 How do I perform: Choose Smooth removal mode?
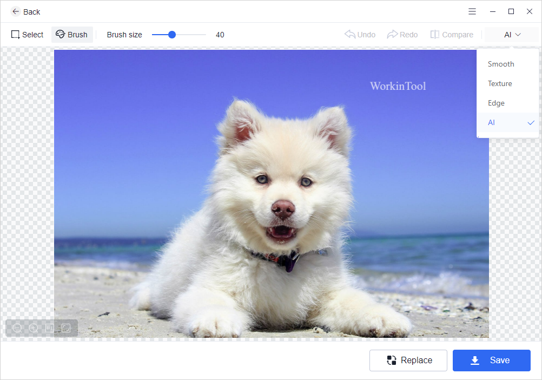coord(507,64)
